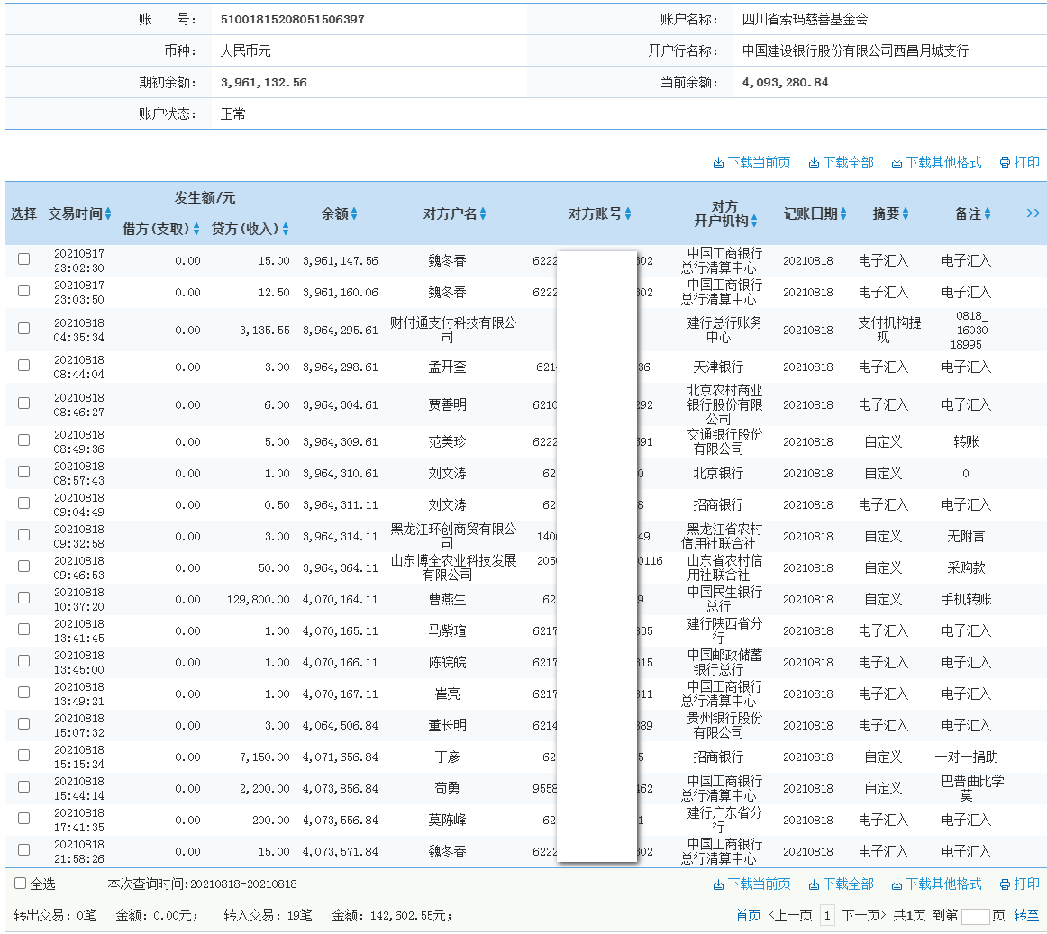Sort transactions by 交易时间 column
Image resolution: width=1047 pixels, height=934 pixels.
tap(106, 213)
